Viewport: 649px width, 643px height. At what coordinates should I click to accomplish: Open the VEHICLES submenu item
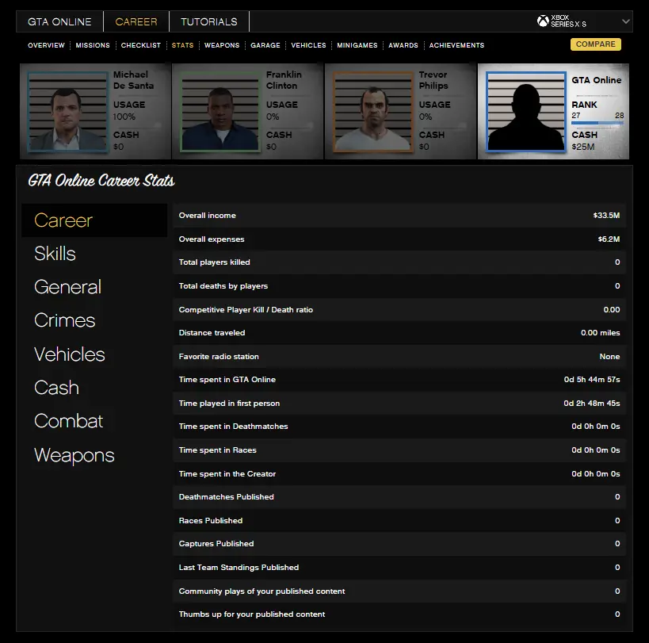[x=308, y=45]
